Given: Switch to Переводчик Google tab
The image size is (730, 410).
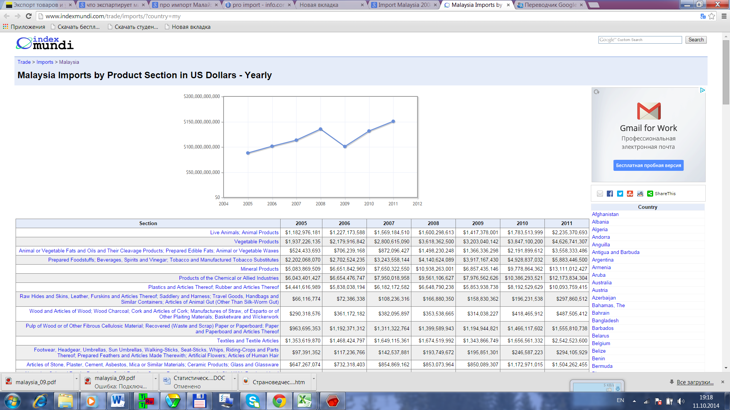Looking at the screenshot, I should click(550, 5).
